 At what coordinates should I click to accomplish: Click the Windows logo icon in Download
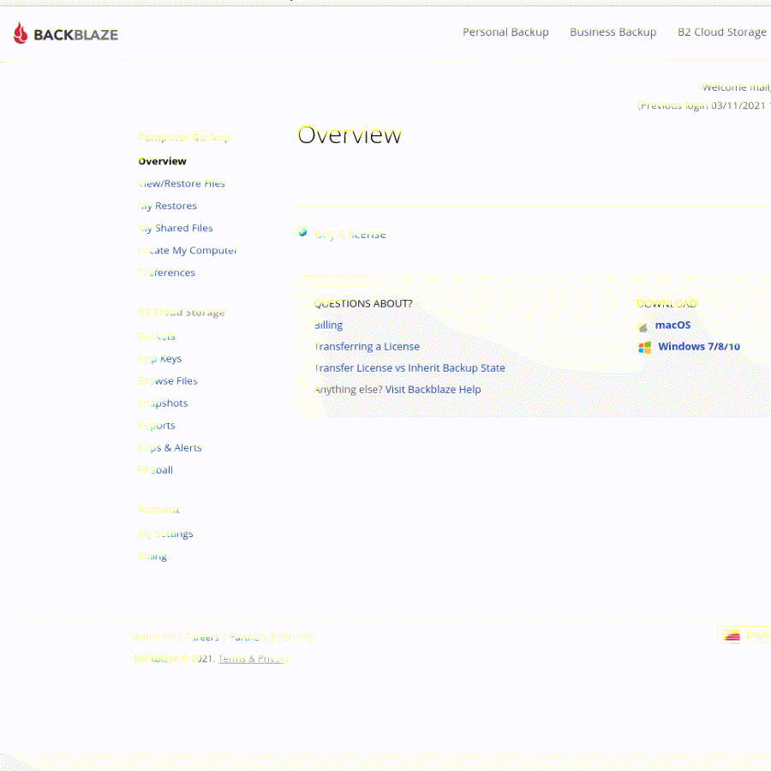[x=644, y=348]
